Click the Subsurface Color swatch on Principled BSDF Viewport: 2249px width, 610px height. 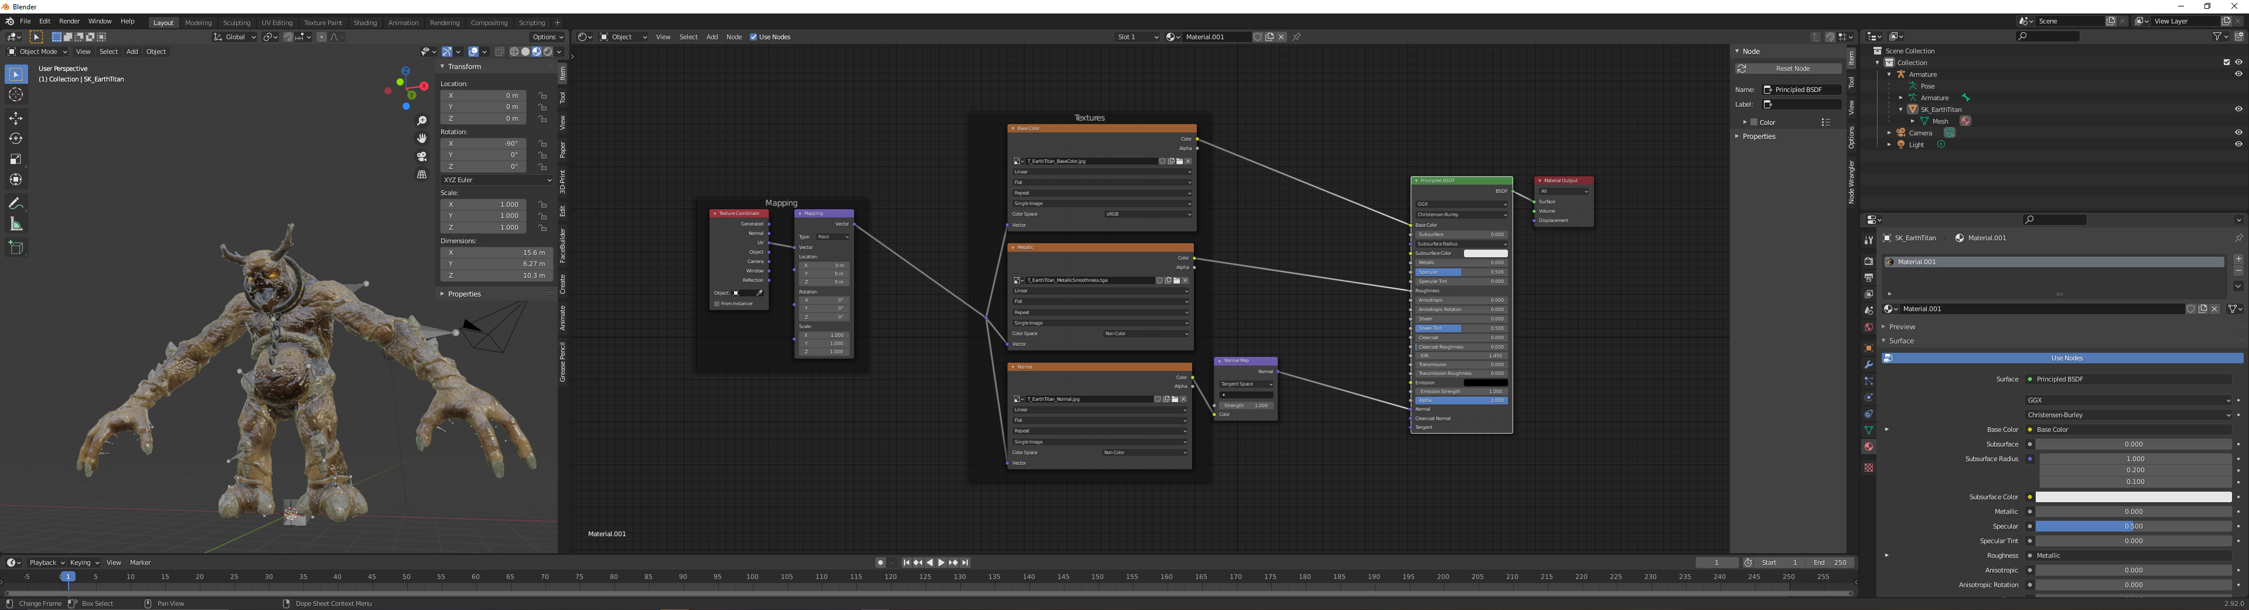[1484, 253]
